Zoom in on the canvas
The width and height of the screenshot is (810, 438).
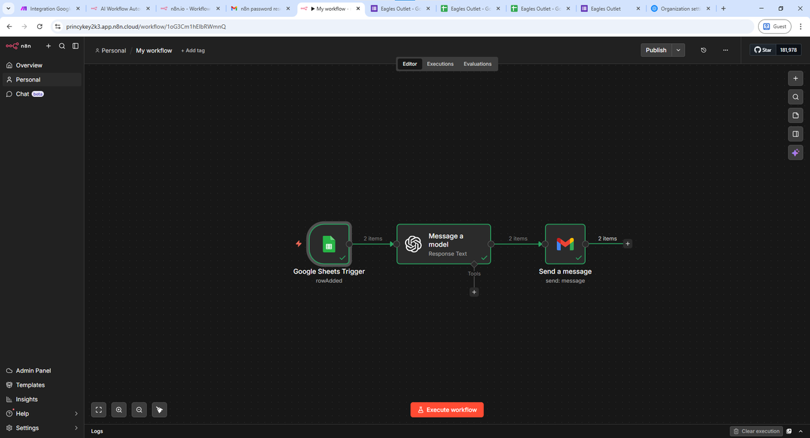click(119, 409)
